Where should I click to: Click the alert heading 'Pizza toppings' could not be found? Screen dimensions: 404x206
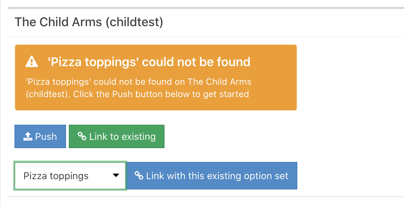(149, 62)
